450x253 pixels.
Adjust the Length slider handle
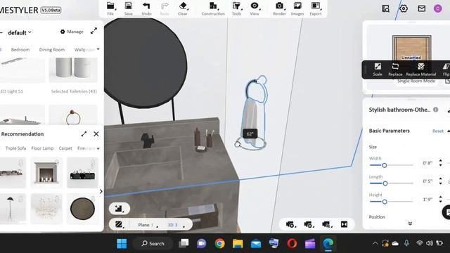pyautogui.click(x=385, y=183)
